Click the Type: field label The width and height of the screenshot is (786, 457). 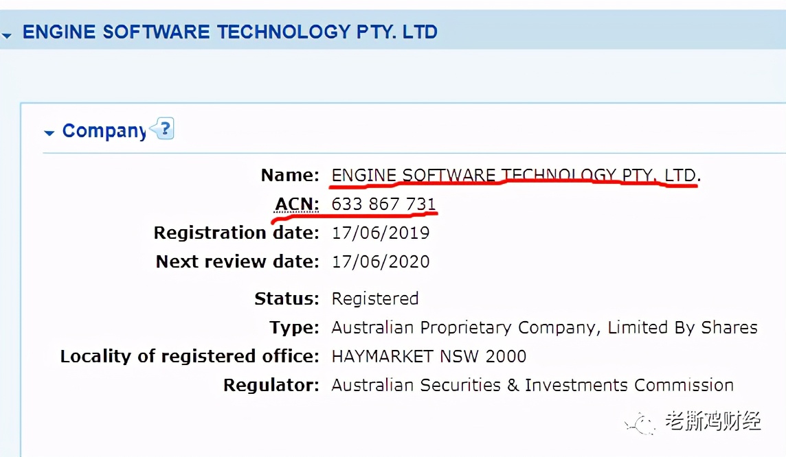click(294, 327)
